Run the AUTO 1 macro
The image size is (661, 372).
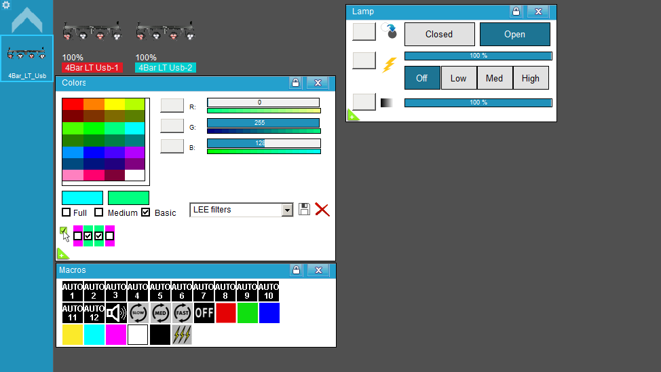73,291
